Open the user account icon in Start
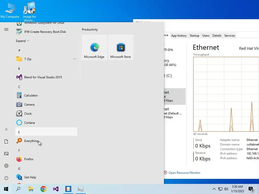 click(6, 129)
